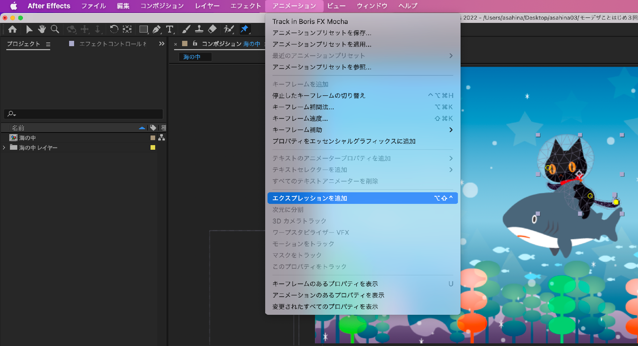Screen dimensions: 638x346
Task: Select the Pen tool
Action: [156, 30]
